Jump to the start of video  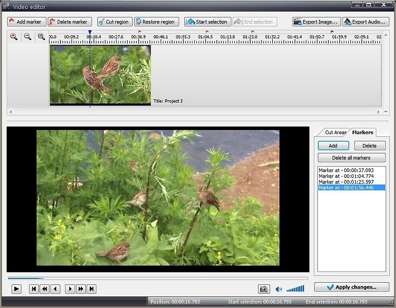[34, 289]
